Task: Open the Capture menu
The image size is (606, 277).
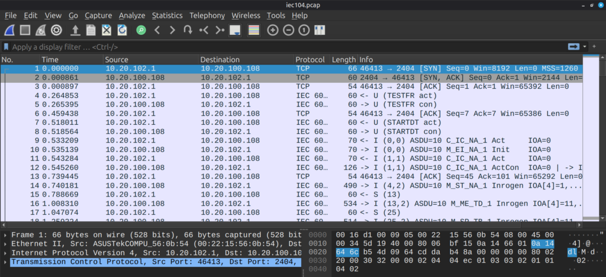Action: 98,15
